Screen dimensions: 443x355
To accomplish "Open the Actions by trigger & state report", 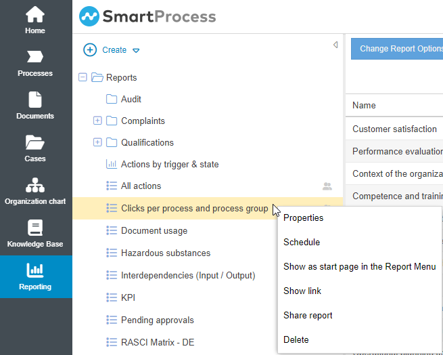I will point(169,164).
